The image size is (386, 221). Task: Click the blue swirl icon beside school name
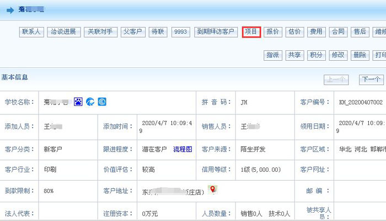click(90, 102)
